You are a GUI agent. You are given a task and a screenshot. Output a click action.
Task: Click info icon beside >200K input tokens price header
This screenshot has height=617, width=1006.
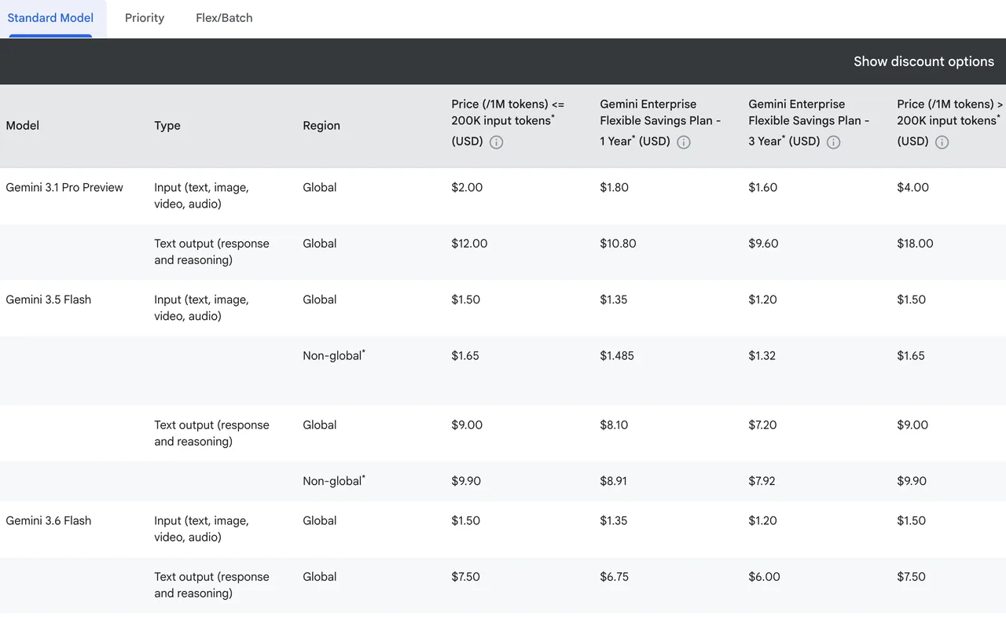(x=942, y=142)
